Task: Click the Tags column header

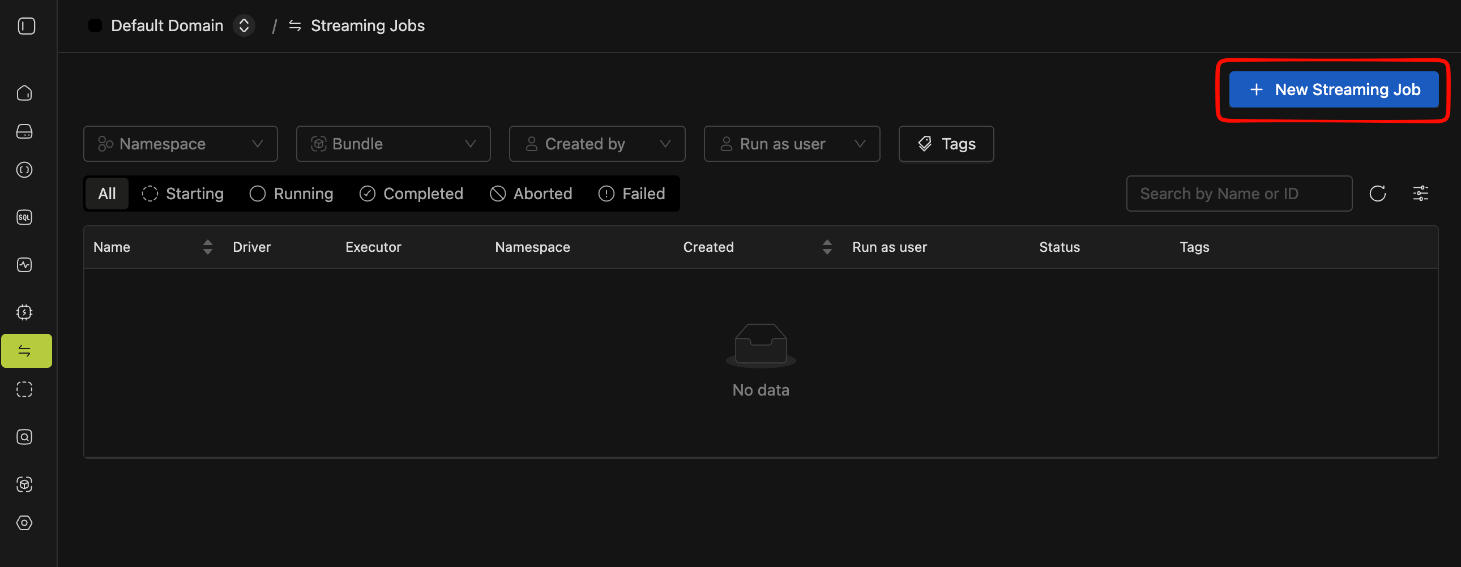Action: pos(1194,247)
